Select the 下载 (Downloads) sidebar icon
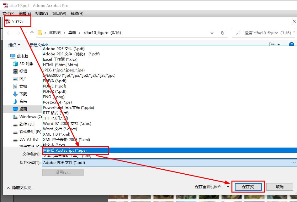The width and height of the screenshot is (297, 202). [16, 94]
